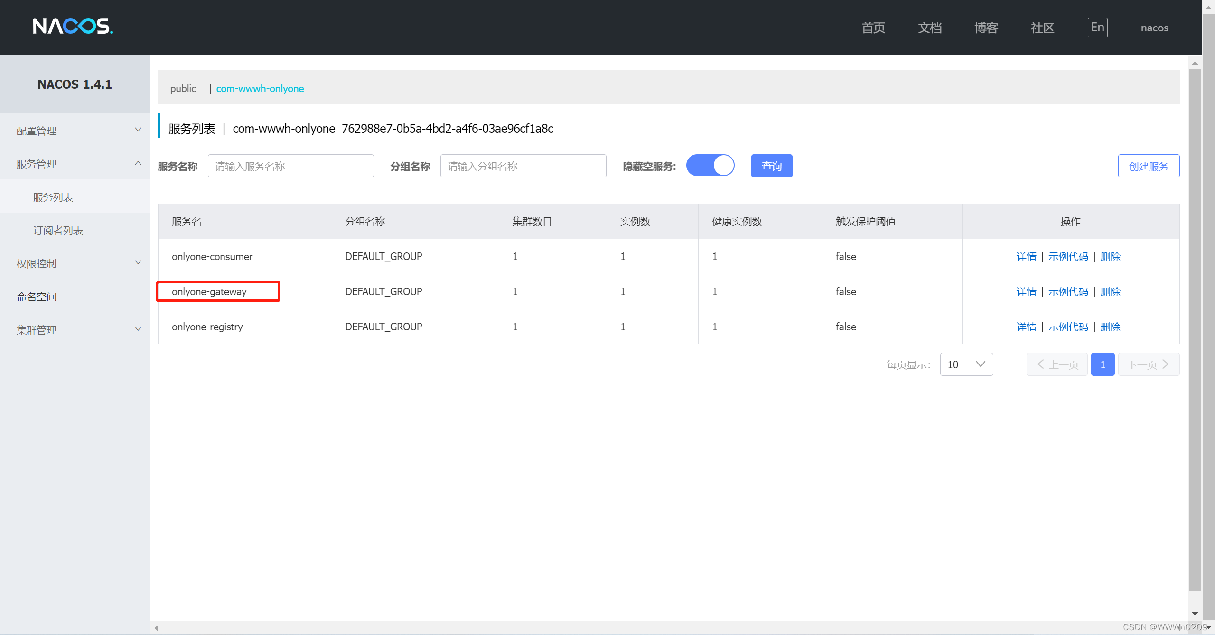Focus the 服务名称 input field
The image size is (1215, 635).
coord(290,166)
